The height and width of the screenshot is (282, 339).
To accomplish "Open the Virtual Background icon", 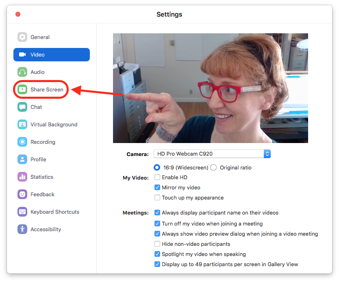I will coord(22,124).
